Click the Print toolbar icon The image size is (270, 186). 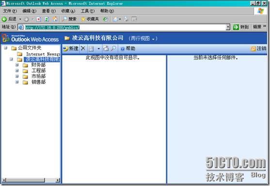(126, 19)
